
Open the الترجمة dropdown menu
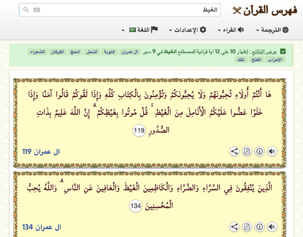coord(272,30)
